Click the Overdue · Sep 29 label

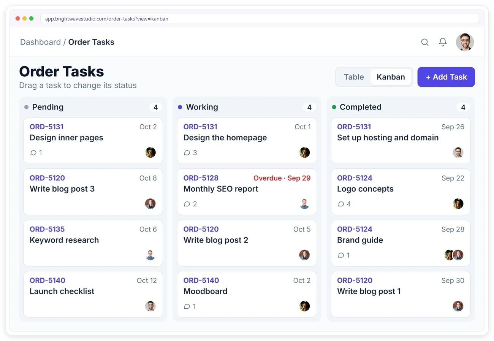282,178
